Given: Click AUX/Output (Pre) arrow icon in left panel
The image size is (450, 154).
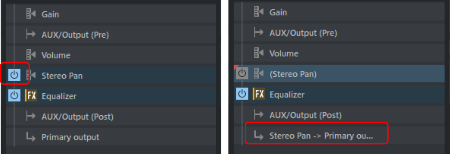Looking at the screenshot, I should click(31, 35).
